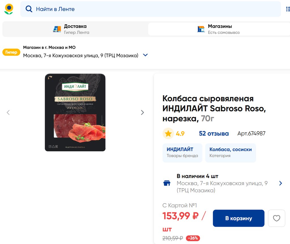This screenshot has height=244, width=290.
Task: Add product to favorites heart
Action: tap(276, 218)
